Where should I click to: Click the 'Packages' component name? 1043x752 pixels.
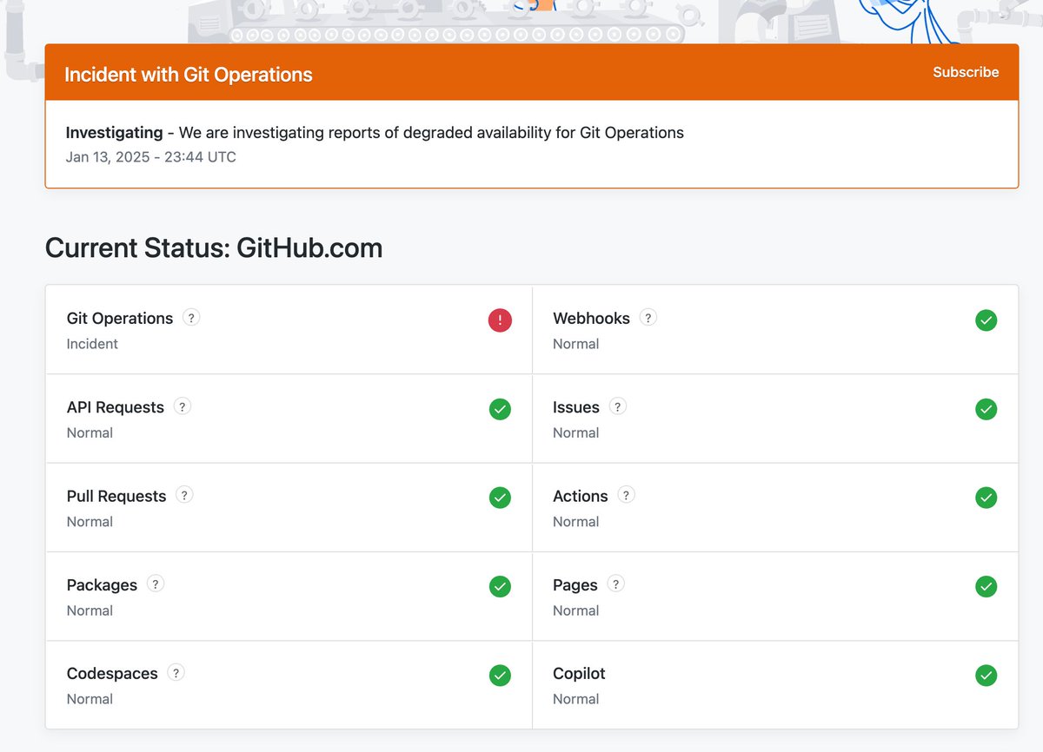pos(102,584)
